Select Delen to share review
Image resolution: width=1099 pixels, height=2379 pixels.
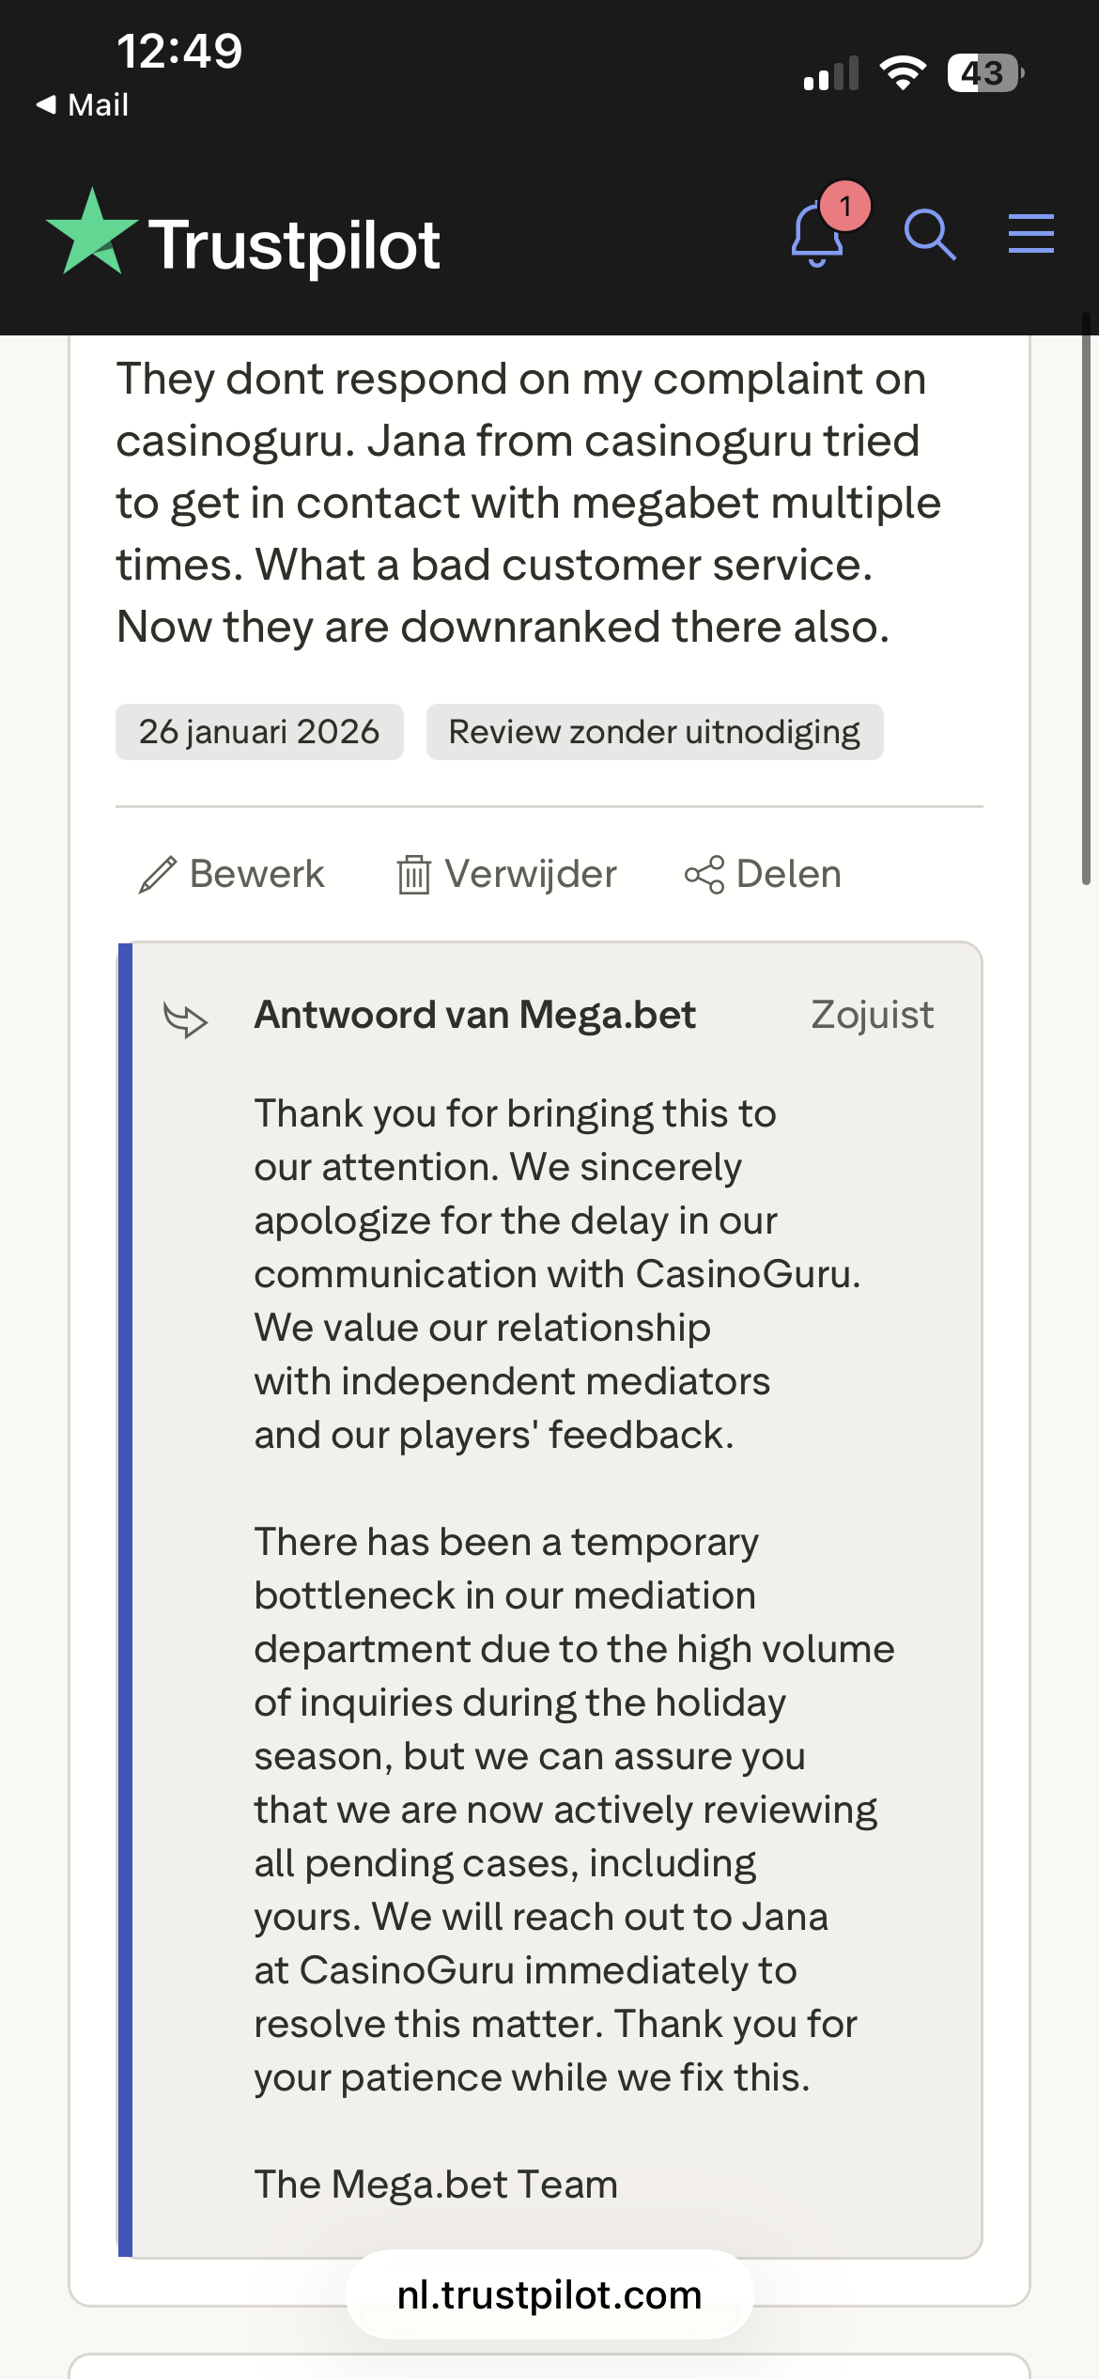[x=788, y=874]
